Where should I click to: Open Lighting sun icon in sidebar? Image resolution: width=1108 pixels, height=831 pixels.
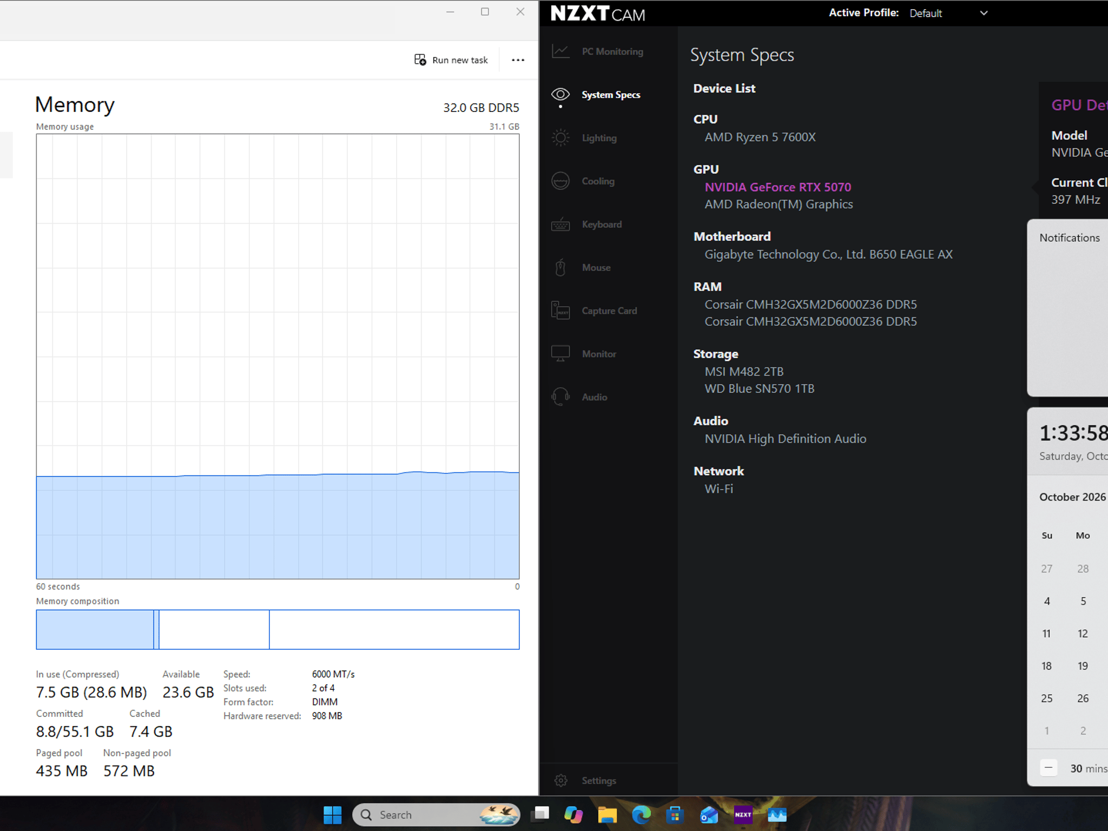pyautogui.click(x=560, y=138)
